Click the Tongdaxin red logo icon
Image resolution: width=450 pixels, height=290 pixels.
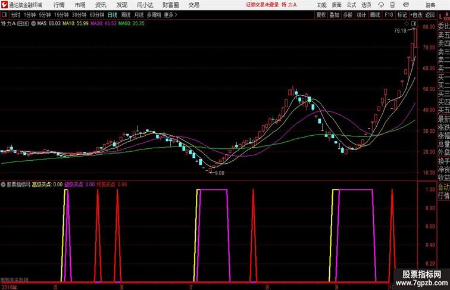[x=4, y=5]
